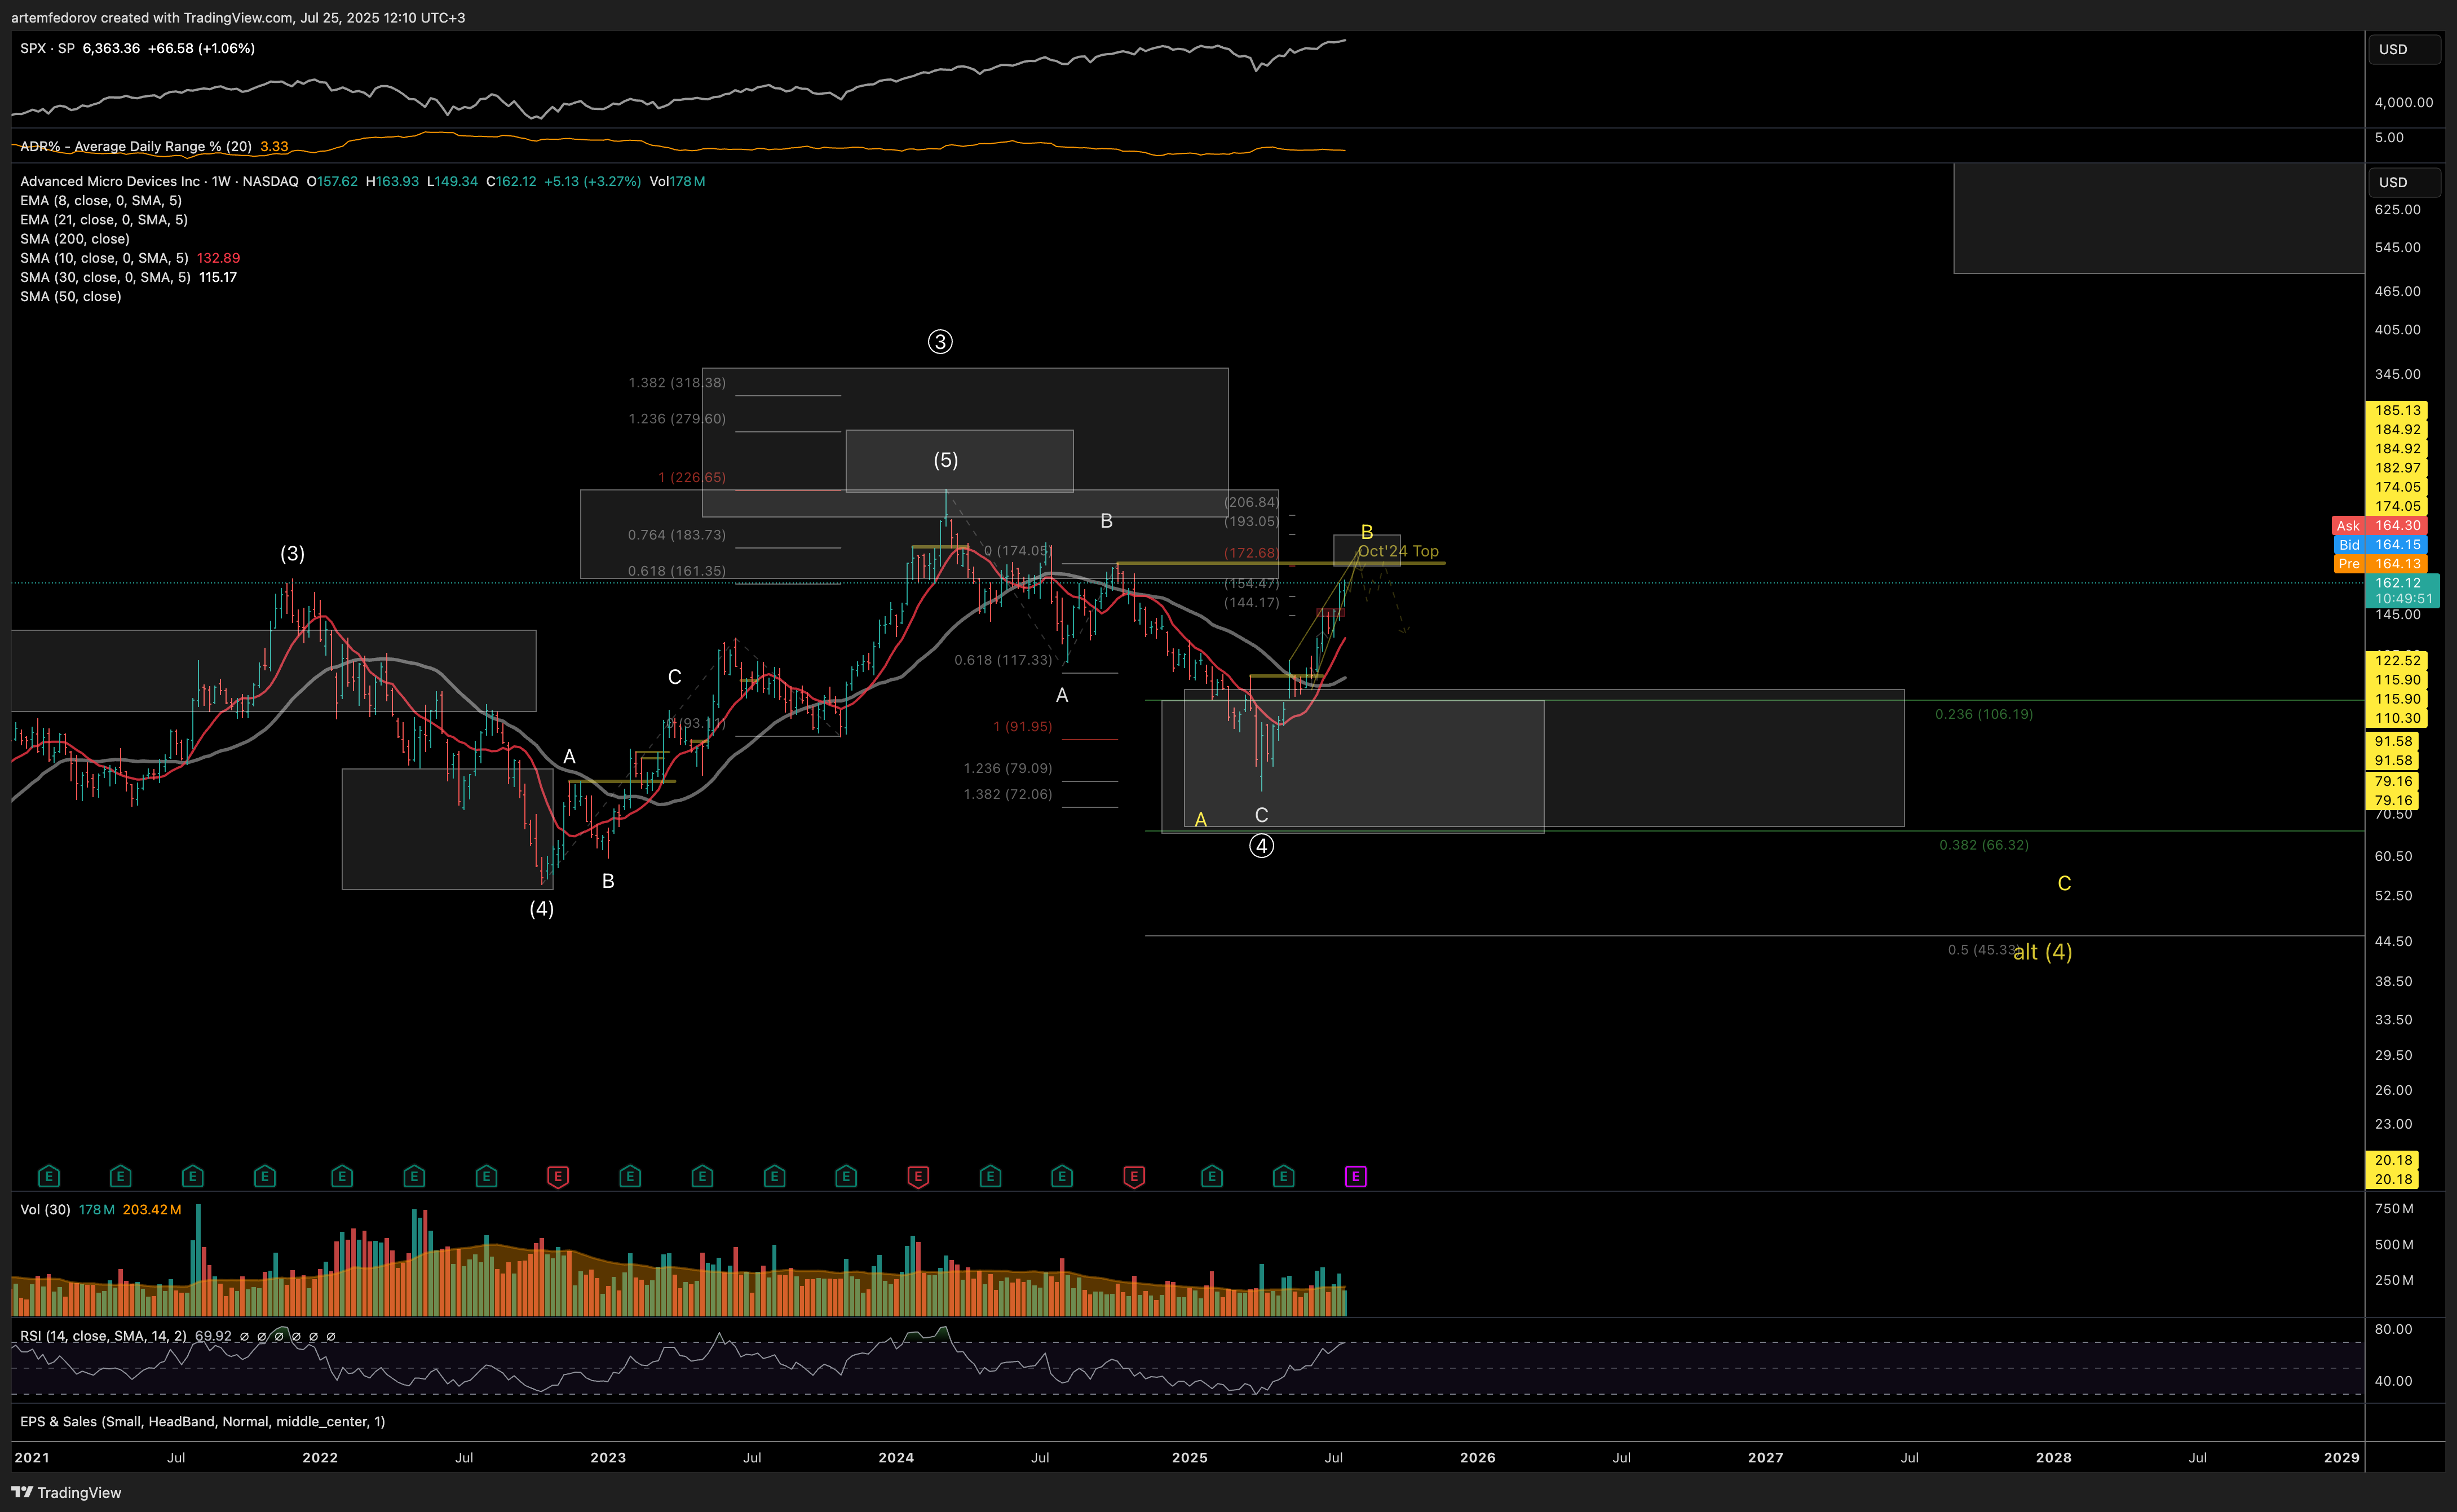Click the Oct'24 Top annotation
2457x1512 pixels.
(1398, 551)
